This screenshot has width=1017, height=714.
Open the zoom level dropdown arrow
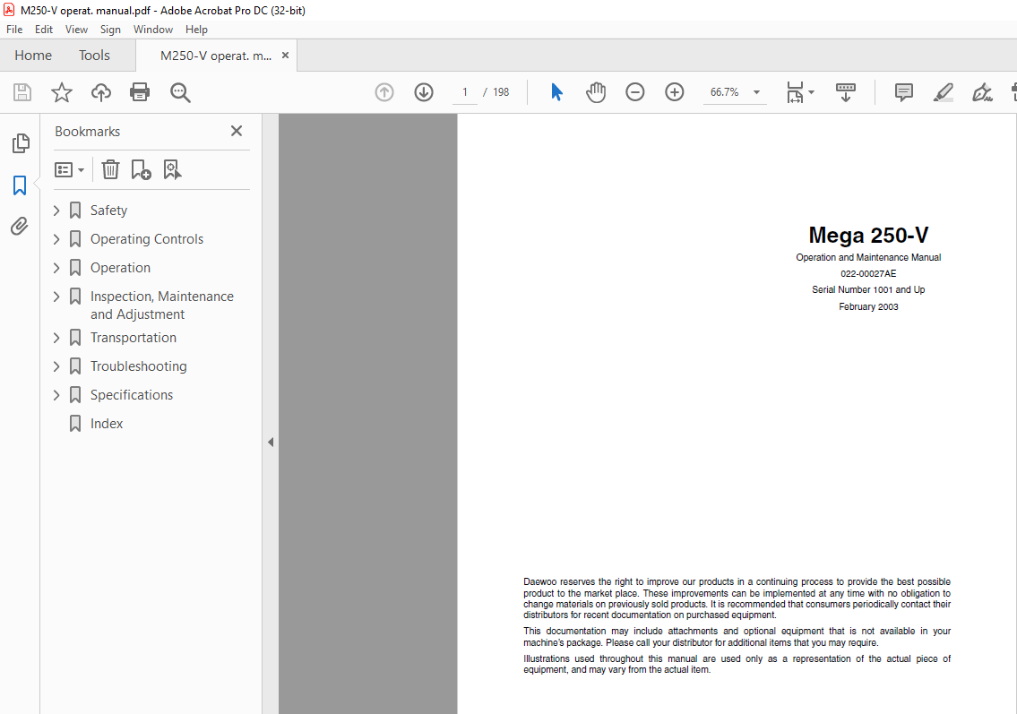pos(756,92)
